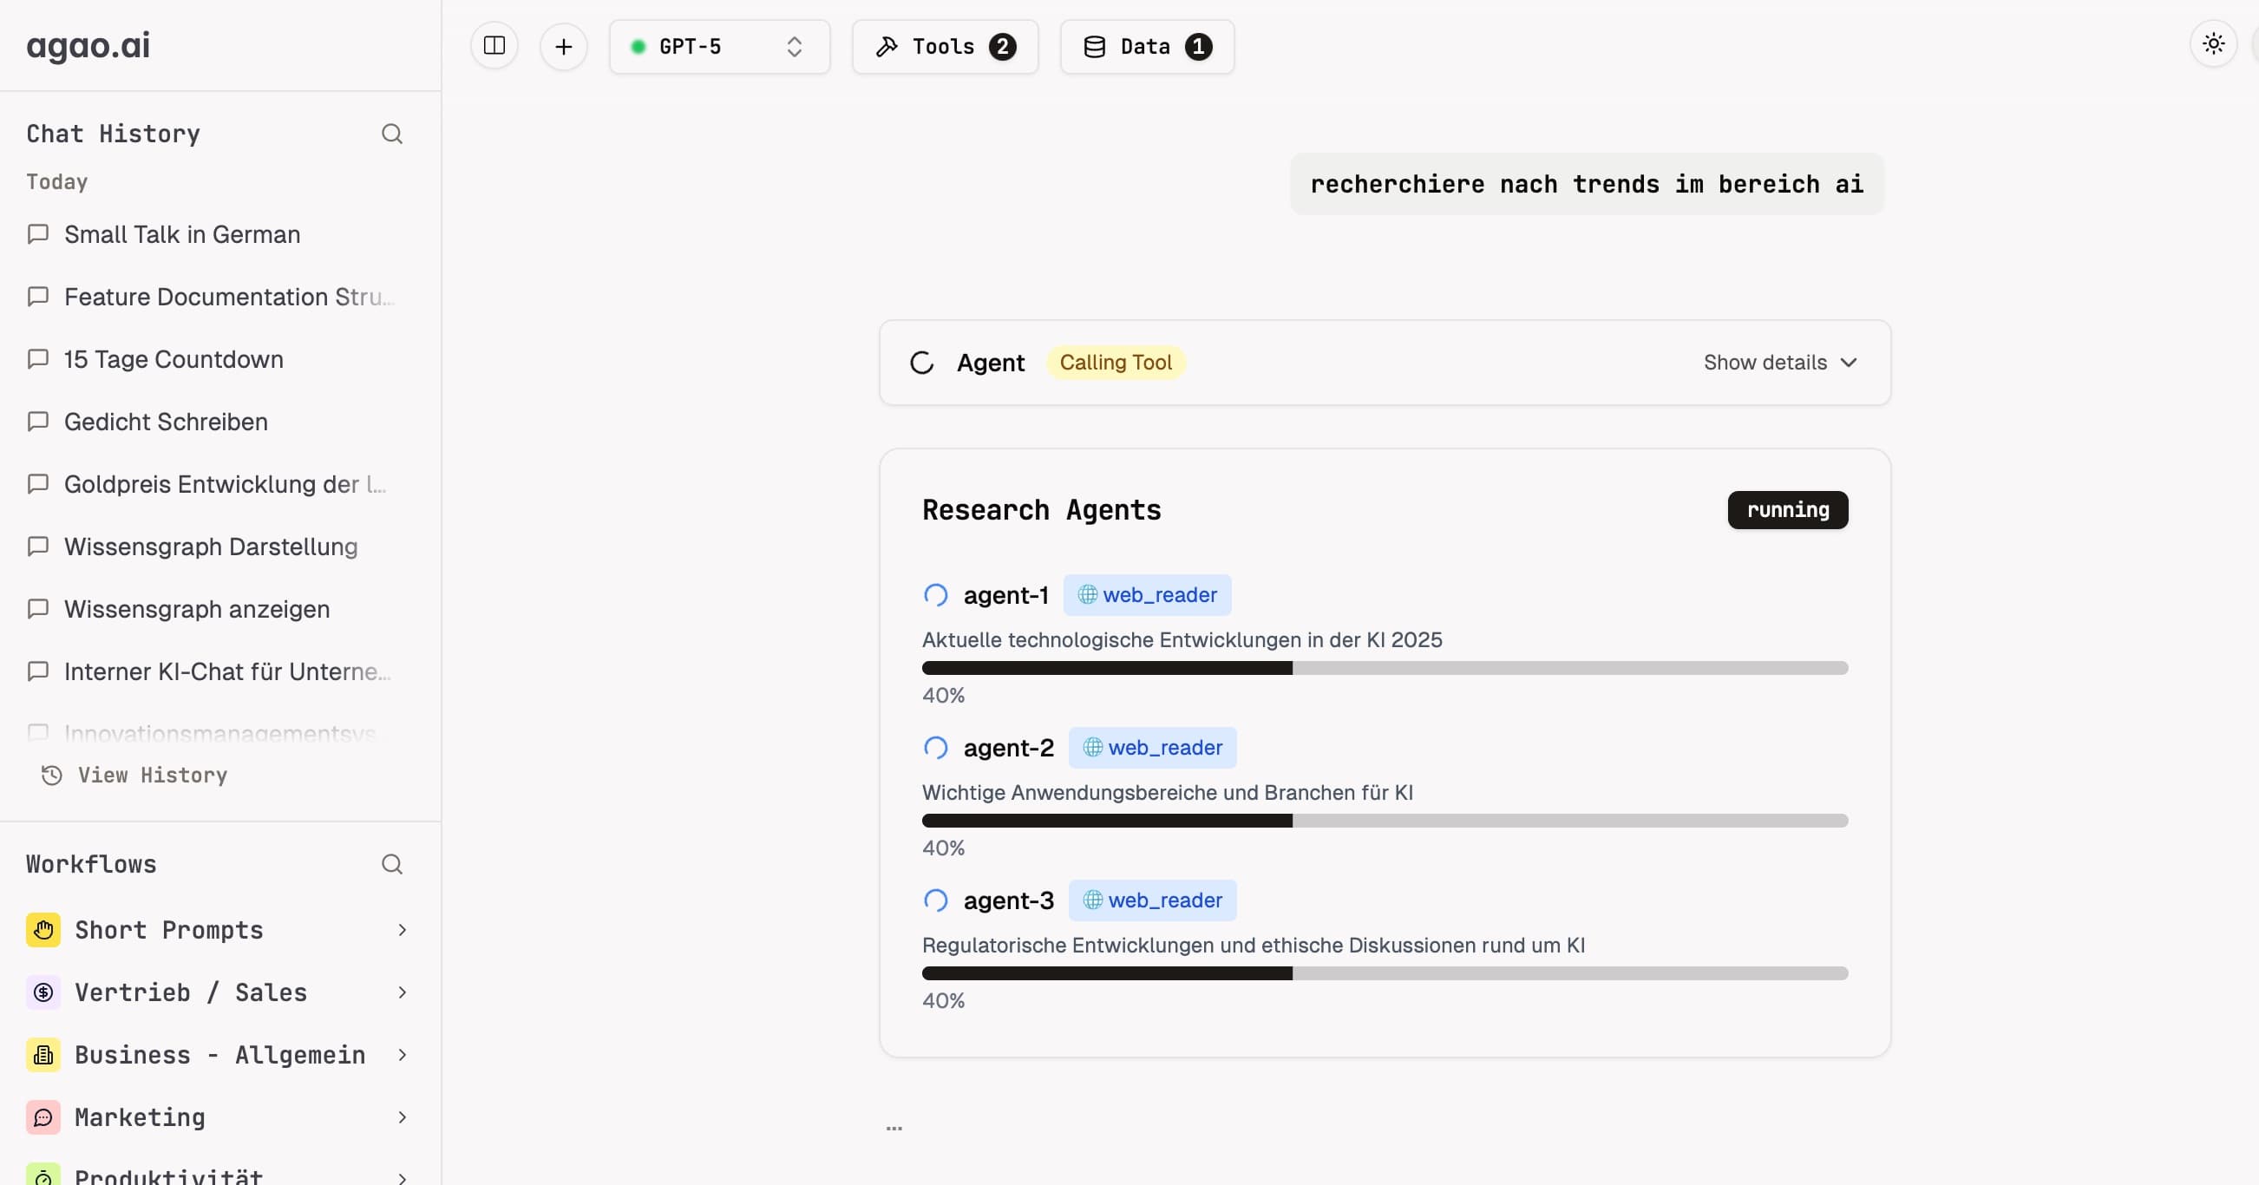
Task: Click agent-1 task description text
Action: click(1182, 639)
